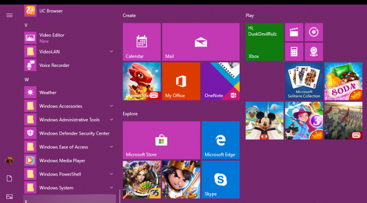Viewport: 367px width, 203px height.
Task: Click the V letter section header
Action: 26,25
